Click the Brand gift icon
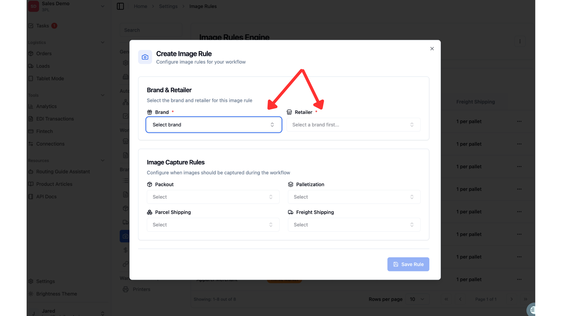This screenshot has height=316, width=562. [x=150, y=112]
